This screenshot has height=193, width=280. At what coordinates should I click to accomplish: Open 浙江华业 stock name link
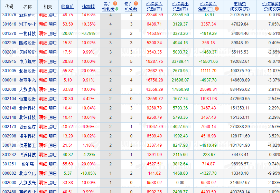coord(28,24)
